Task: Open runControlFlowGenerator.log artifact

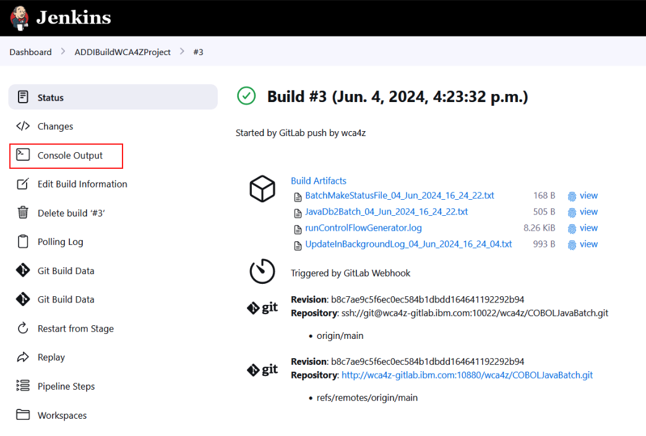Action: coord(363,228)
